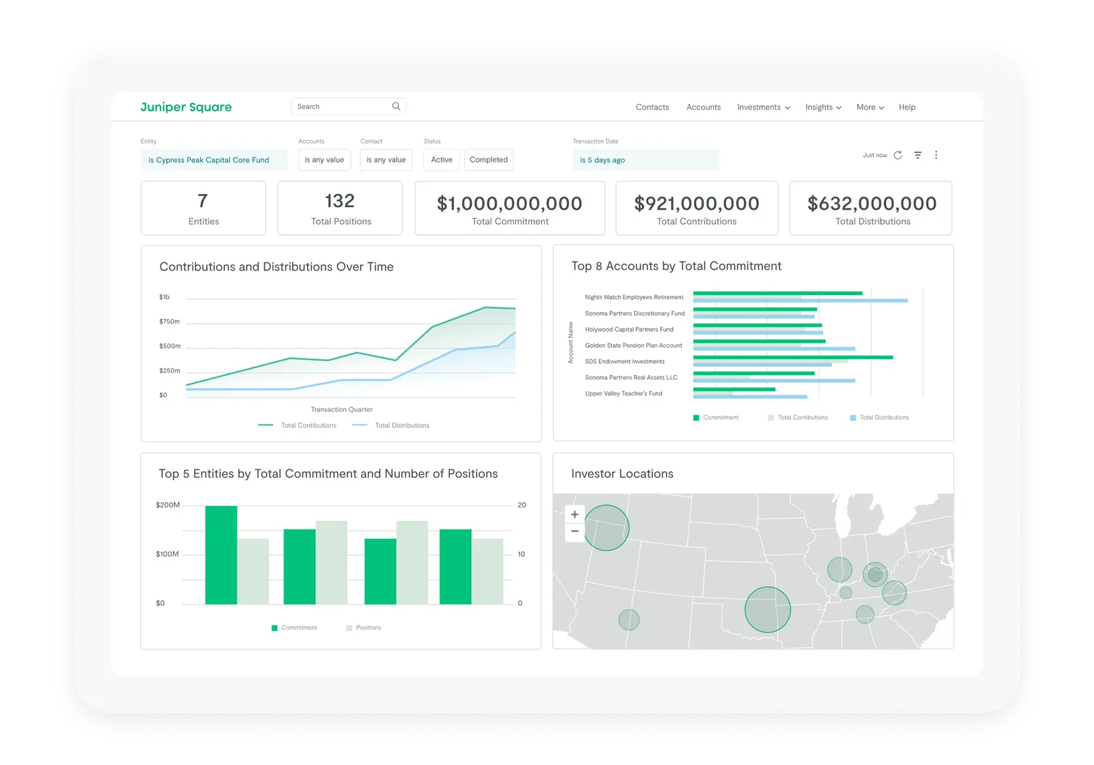Click the Juniper Square logo
This screenshot has height=765, width=1094.
click(x=186, y=107)
